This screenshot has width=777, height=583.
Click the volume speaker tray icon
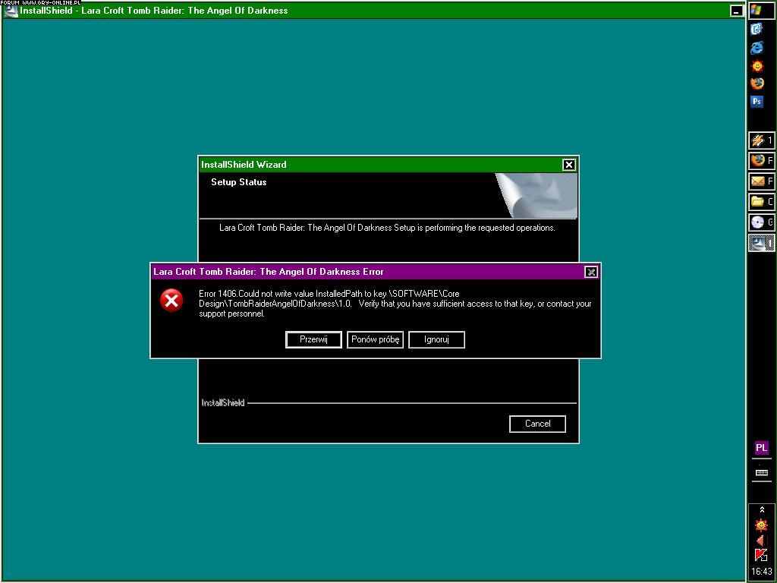coord(760,540)
